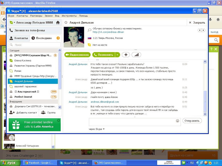
Task: Switch to Одноклассники Firefox taskbar item
Action: click(x=109, y=163)
